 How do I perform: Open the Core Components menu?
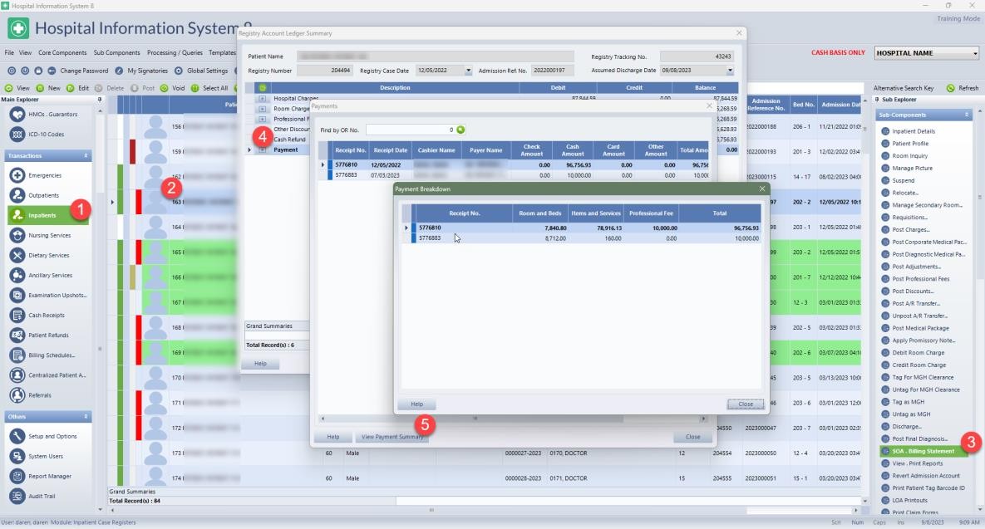[62, 52]
